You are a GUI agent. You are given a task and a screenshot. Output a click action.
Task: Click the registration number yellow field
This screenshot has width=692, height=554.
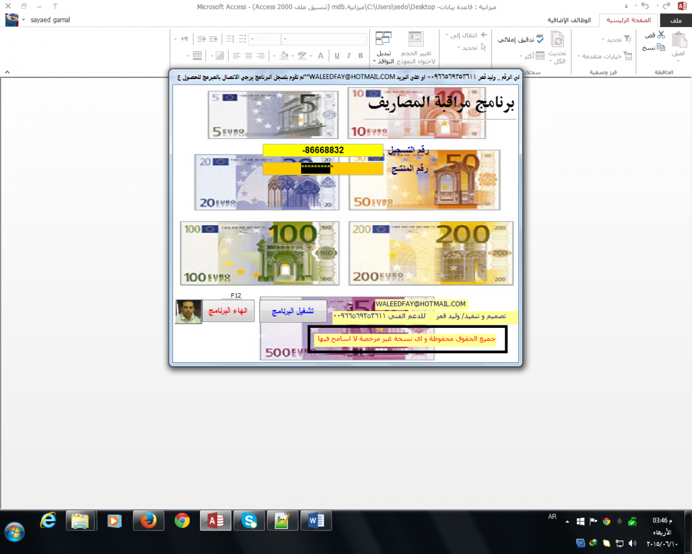(323, 150)
